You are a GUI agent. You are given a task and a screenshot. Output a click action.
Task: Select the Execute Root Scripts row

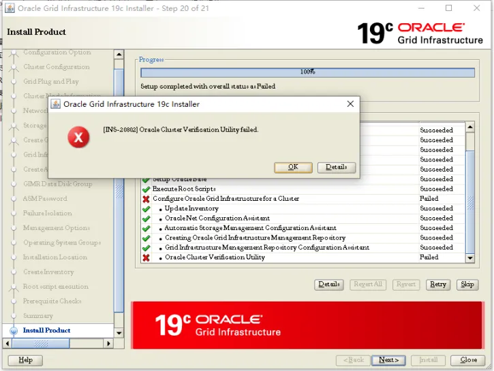303,189
